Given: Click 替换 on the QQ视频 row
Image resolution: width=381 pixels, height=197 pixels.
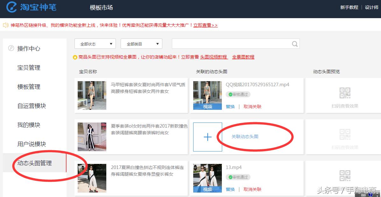Looking at the screenshot, I should pos(230,107).
